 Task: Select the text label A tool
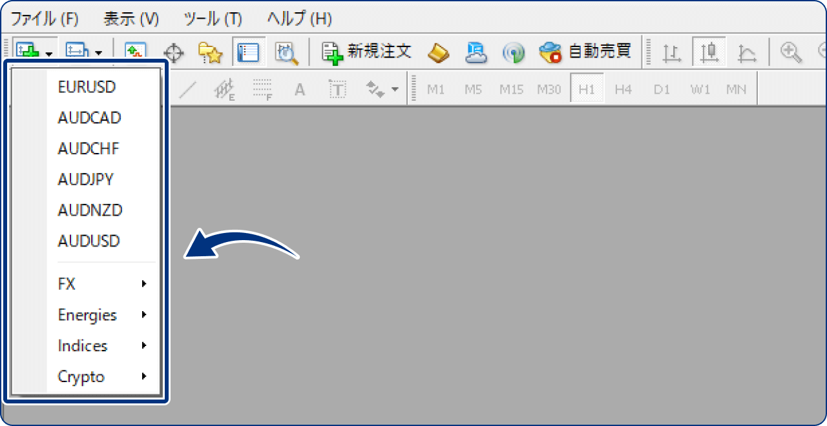tap(300, 90)
